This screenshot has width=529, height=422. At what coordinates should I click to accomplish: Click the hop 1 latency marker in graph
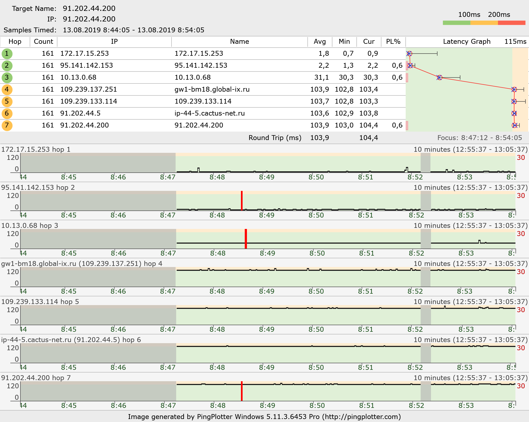coord(409,54)
